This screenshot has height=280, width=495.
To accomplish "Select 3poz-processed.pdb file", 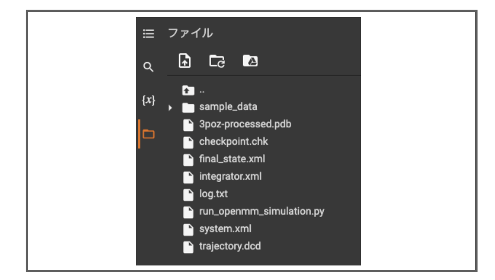I will pyautogui.click(x=245, y=124).
